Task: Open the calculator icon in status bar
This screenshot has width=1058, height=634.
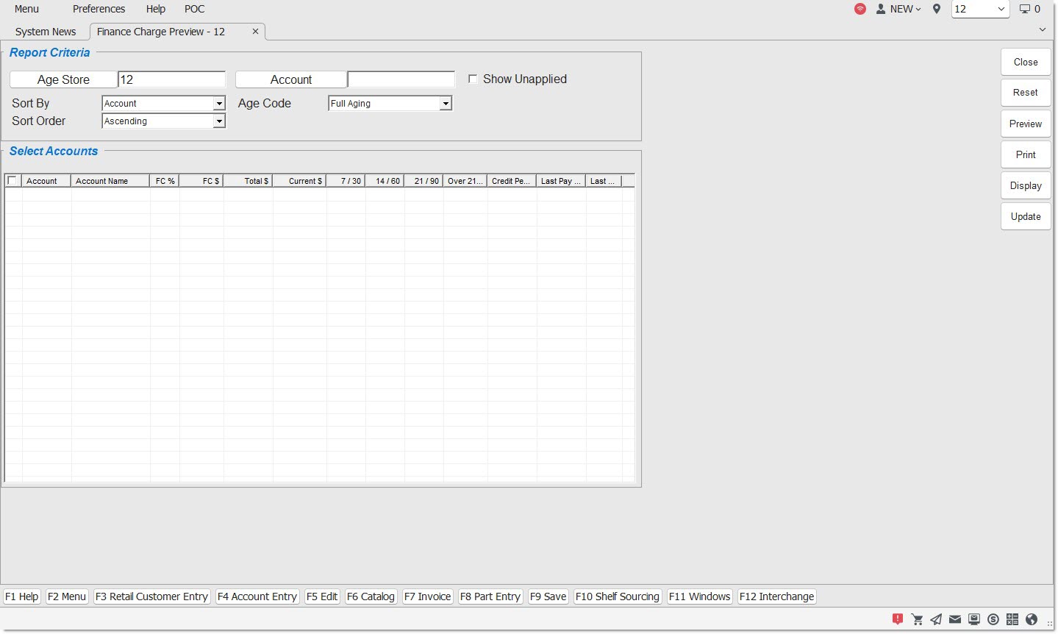Action: coord(1012,619)
